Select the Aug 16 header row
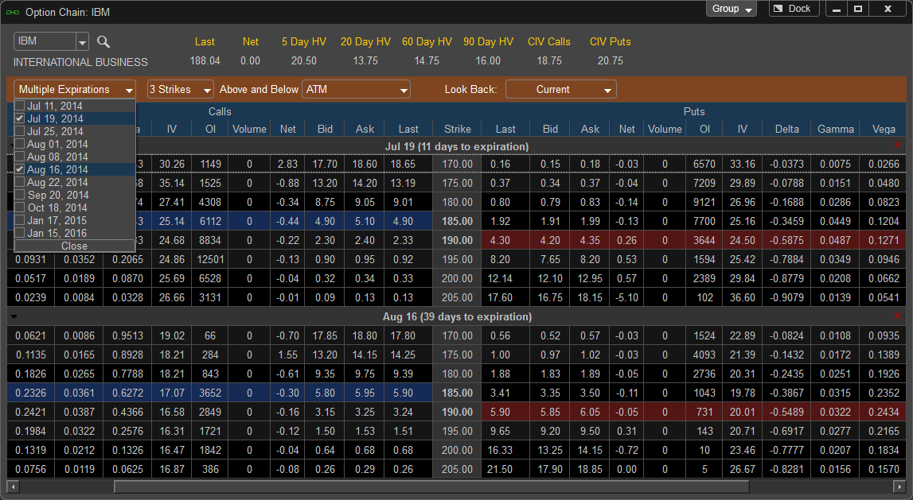Screen dimensions: 913x500 coord(457,317)
